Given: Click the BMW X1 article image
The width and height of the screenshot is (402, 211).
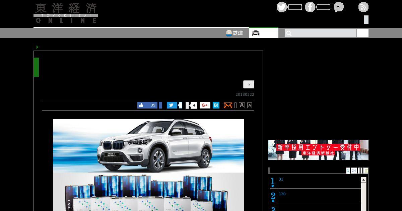Looking at the screenshot, I should click(148, 165).
